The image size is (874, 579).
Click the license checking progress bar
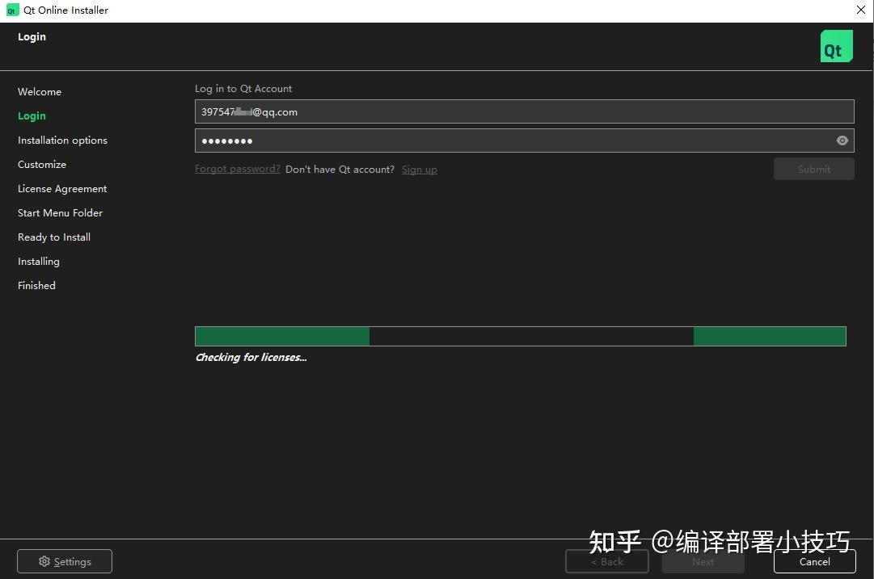(x=520, y=336)
